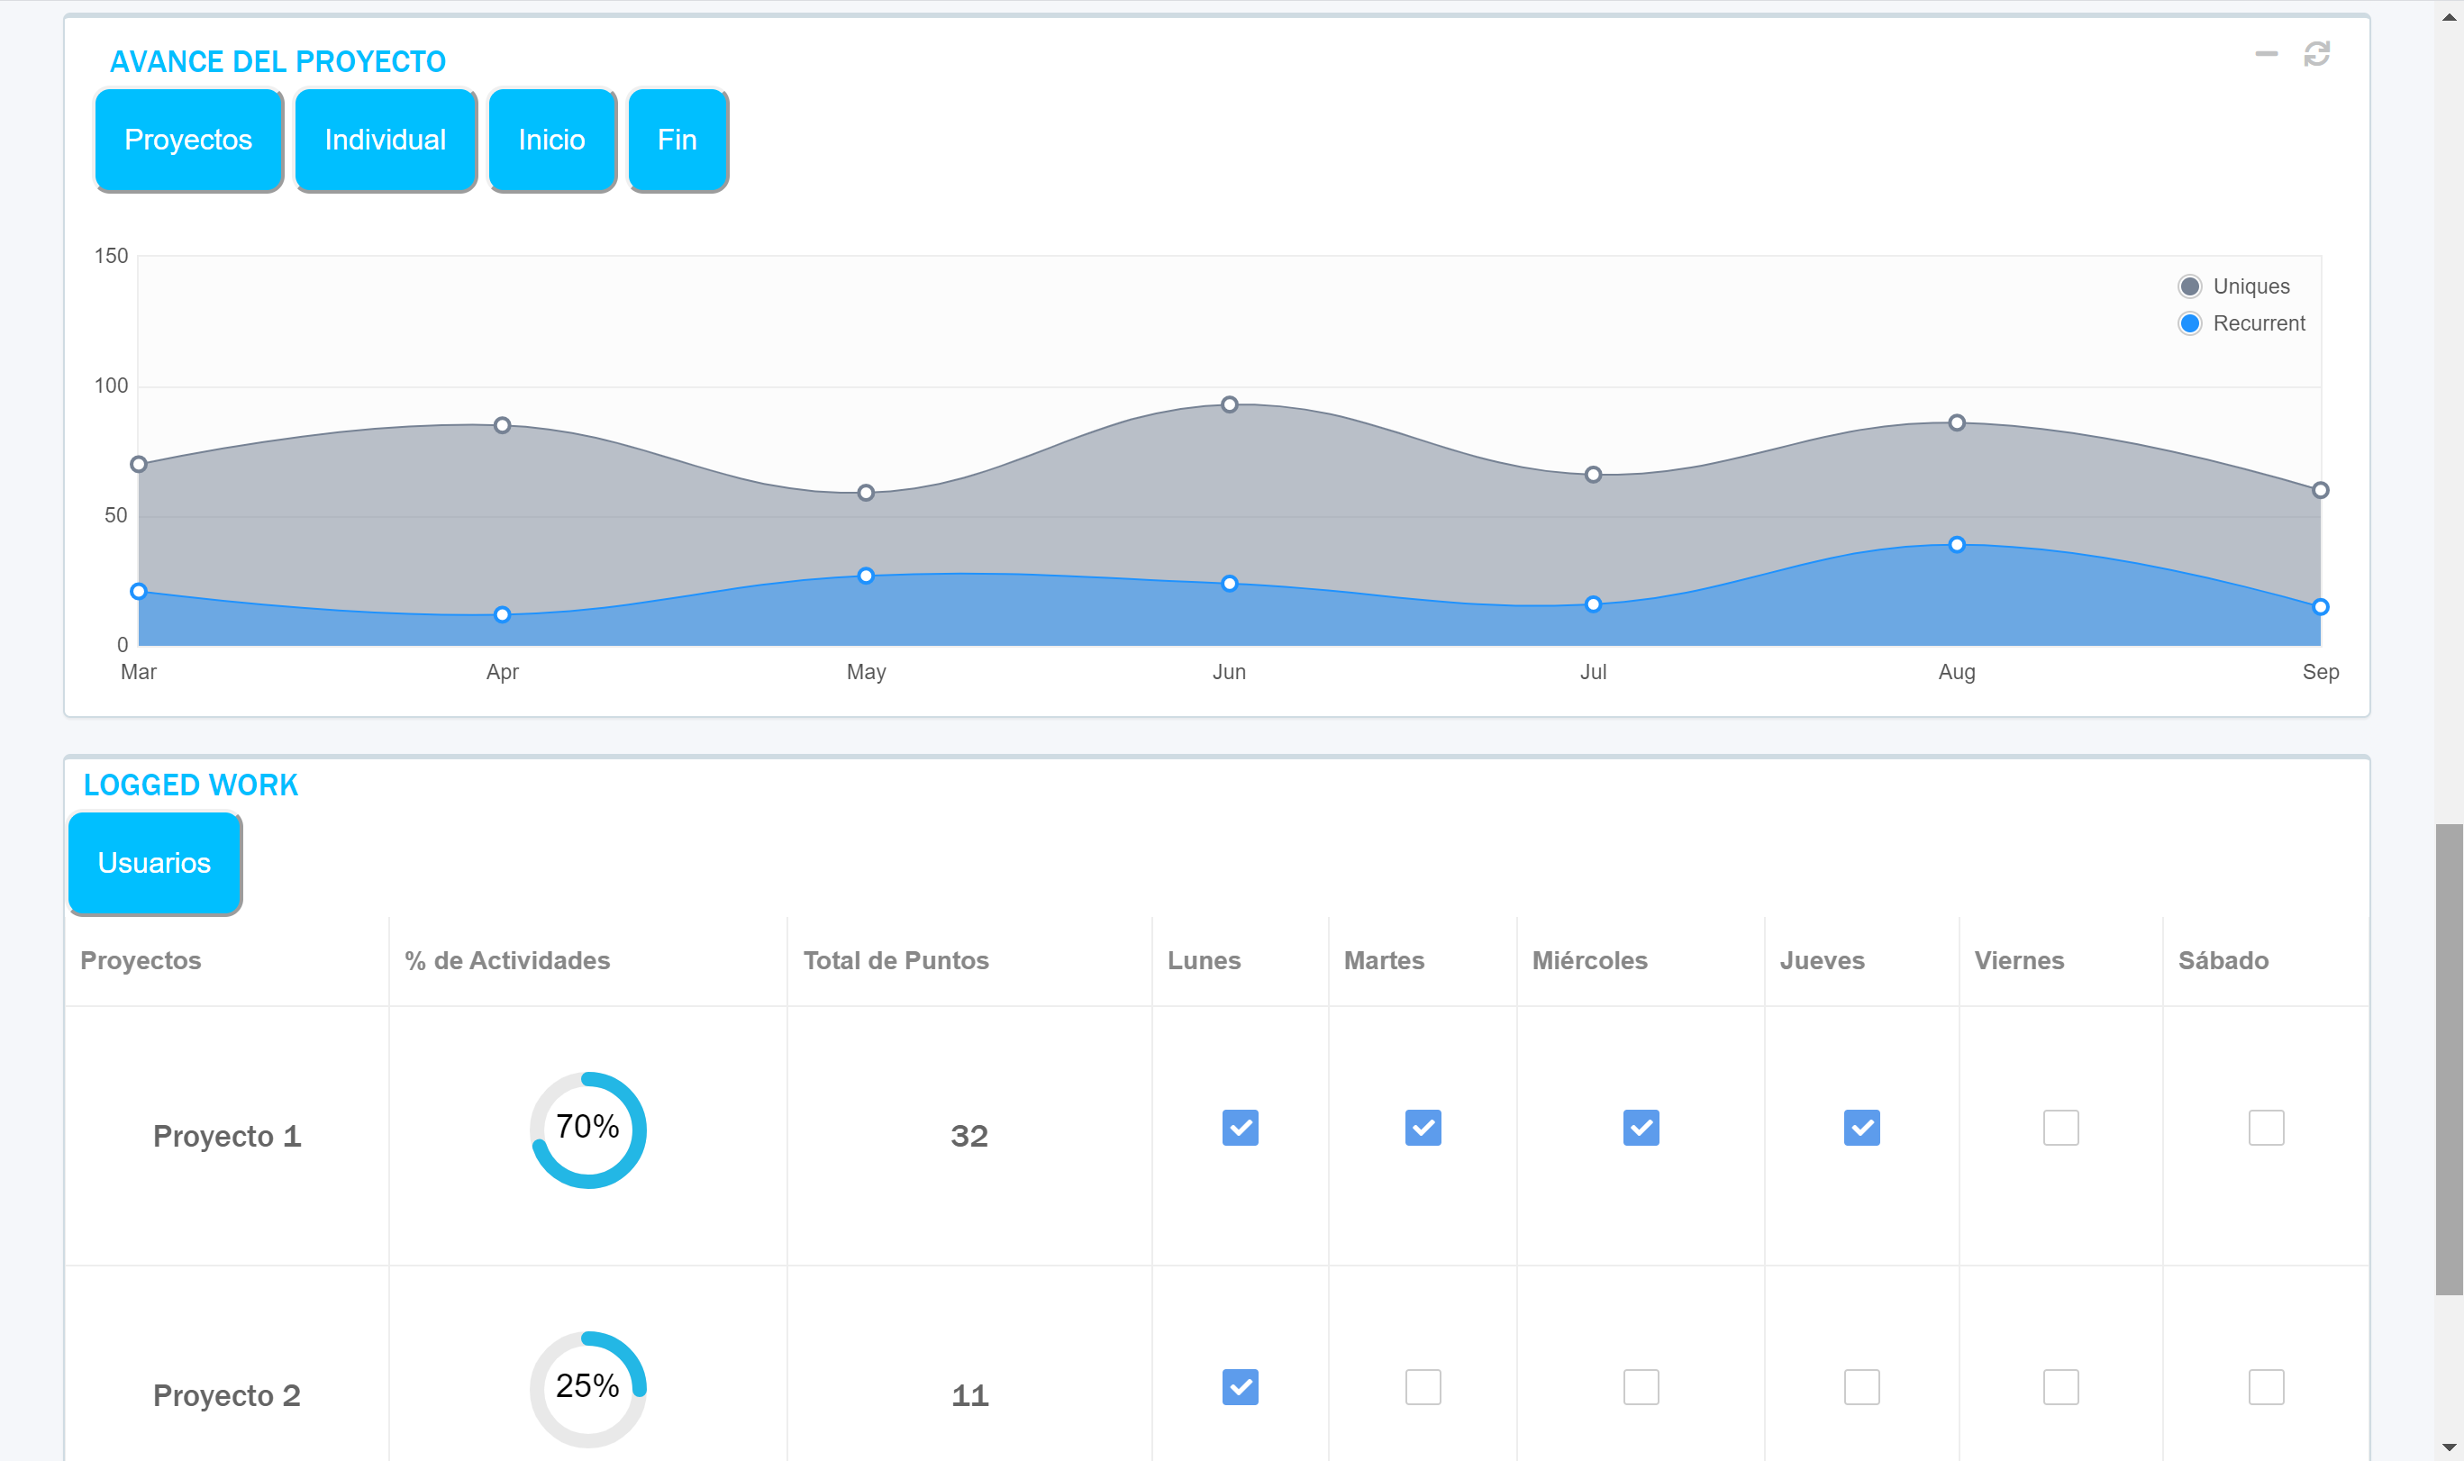Image resolution: width=2464 pixels, height=1461 pixels.
Task: Check Martes checkbox for Proyecto 2
Action: click(1423, 1387)
